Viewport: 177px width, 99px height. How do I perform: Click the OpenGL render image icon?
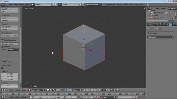[x=117, y=90]
